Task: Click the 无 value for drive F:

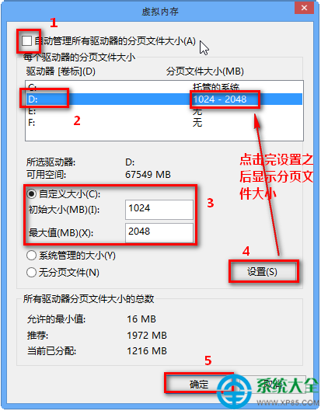Action: click(197, 123)
